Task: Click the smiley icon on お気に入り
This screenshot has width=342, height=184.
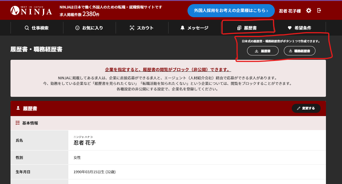Action: 77,28
